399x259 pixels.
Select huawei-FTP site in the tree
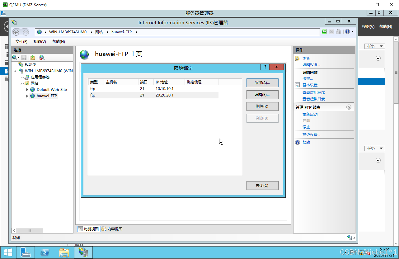point(47,96)
